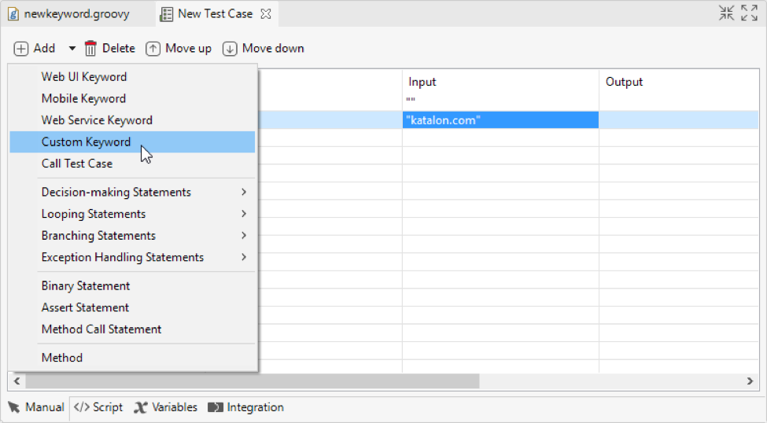Expand Looping Statements submenu arrow
Image resolution: width=767 pixels, height=423 pixels.
(x=244, y=214)
